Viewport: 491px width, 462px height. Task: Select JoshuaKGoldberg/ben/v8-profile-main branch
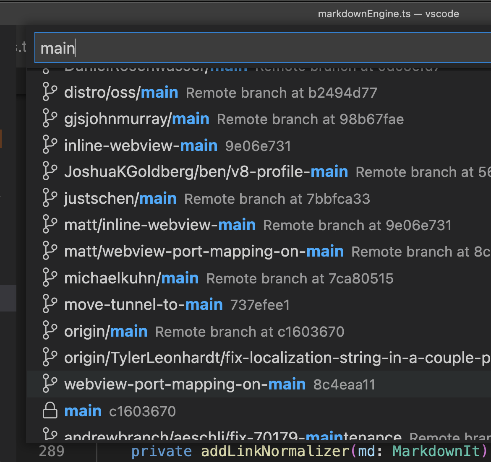259,172
